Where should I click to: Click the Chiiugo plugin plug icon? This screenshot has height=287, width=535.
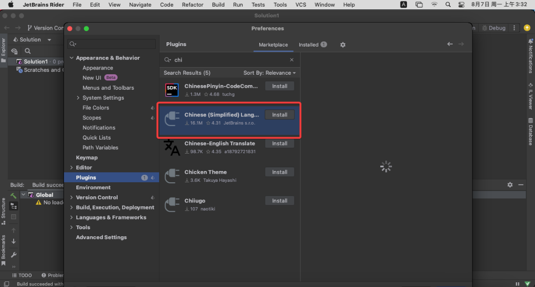point(172,204)
